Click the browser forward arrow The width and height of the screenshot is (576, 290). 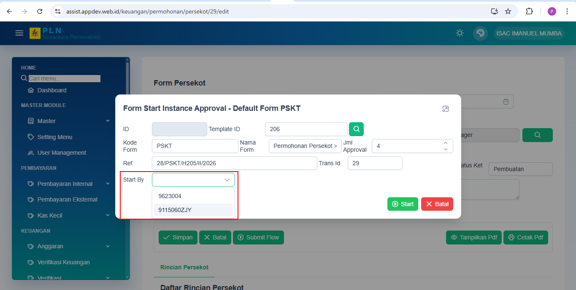tap(24, 11)
